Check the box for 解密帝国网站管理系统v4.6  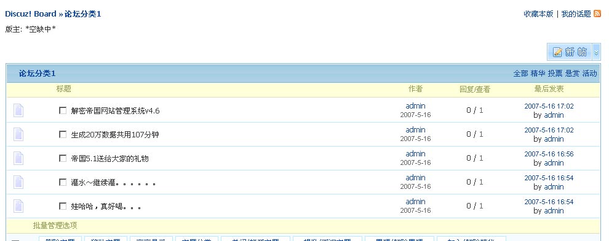(x=63, y=110)
